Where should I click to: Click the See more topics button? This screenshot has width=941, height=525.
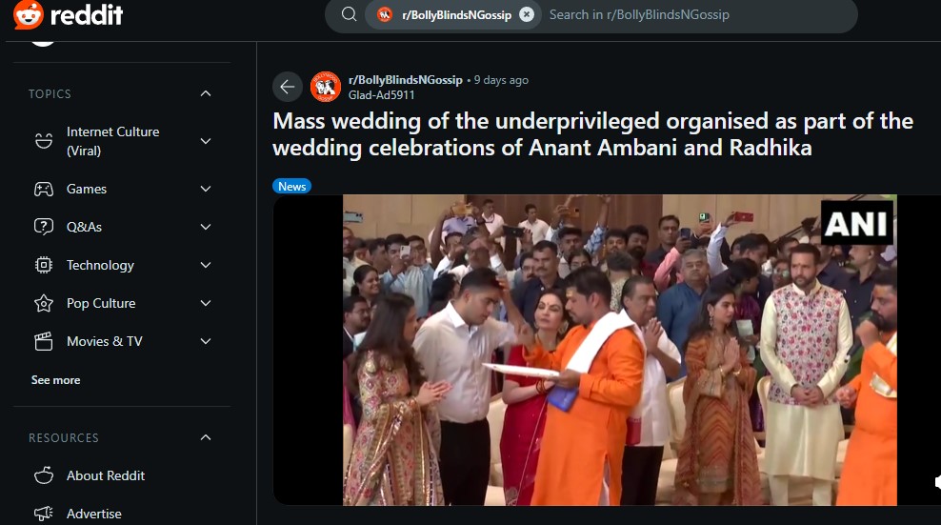[55, 380]
